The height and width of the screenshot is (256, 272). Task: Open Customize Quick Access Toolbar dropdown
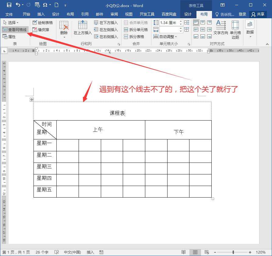tap(65, 5)
